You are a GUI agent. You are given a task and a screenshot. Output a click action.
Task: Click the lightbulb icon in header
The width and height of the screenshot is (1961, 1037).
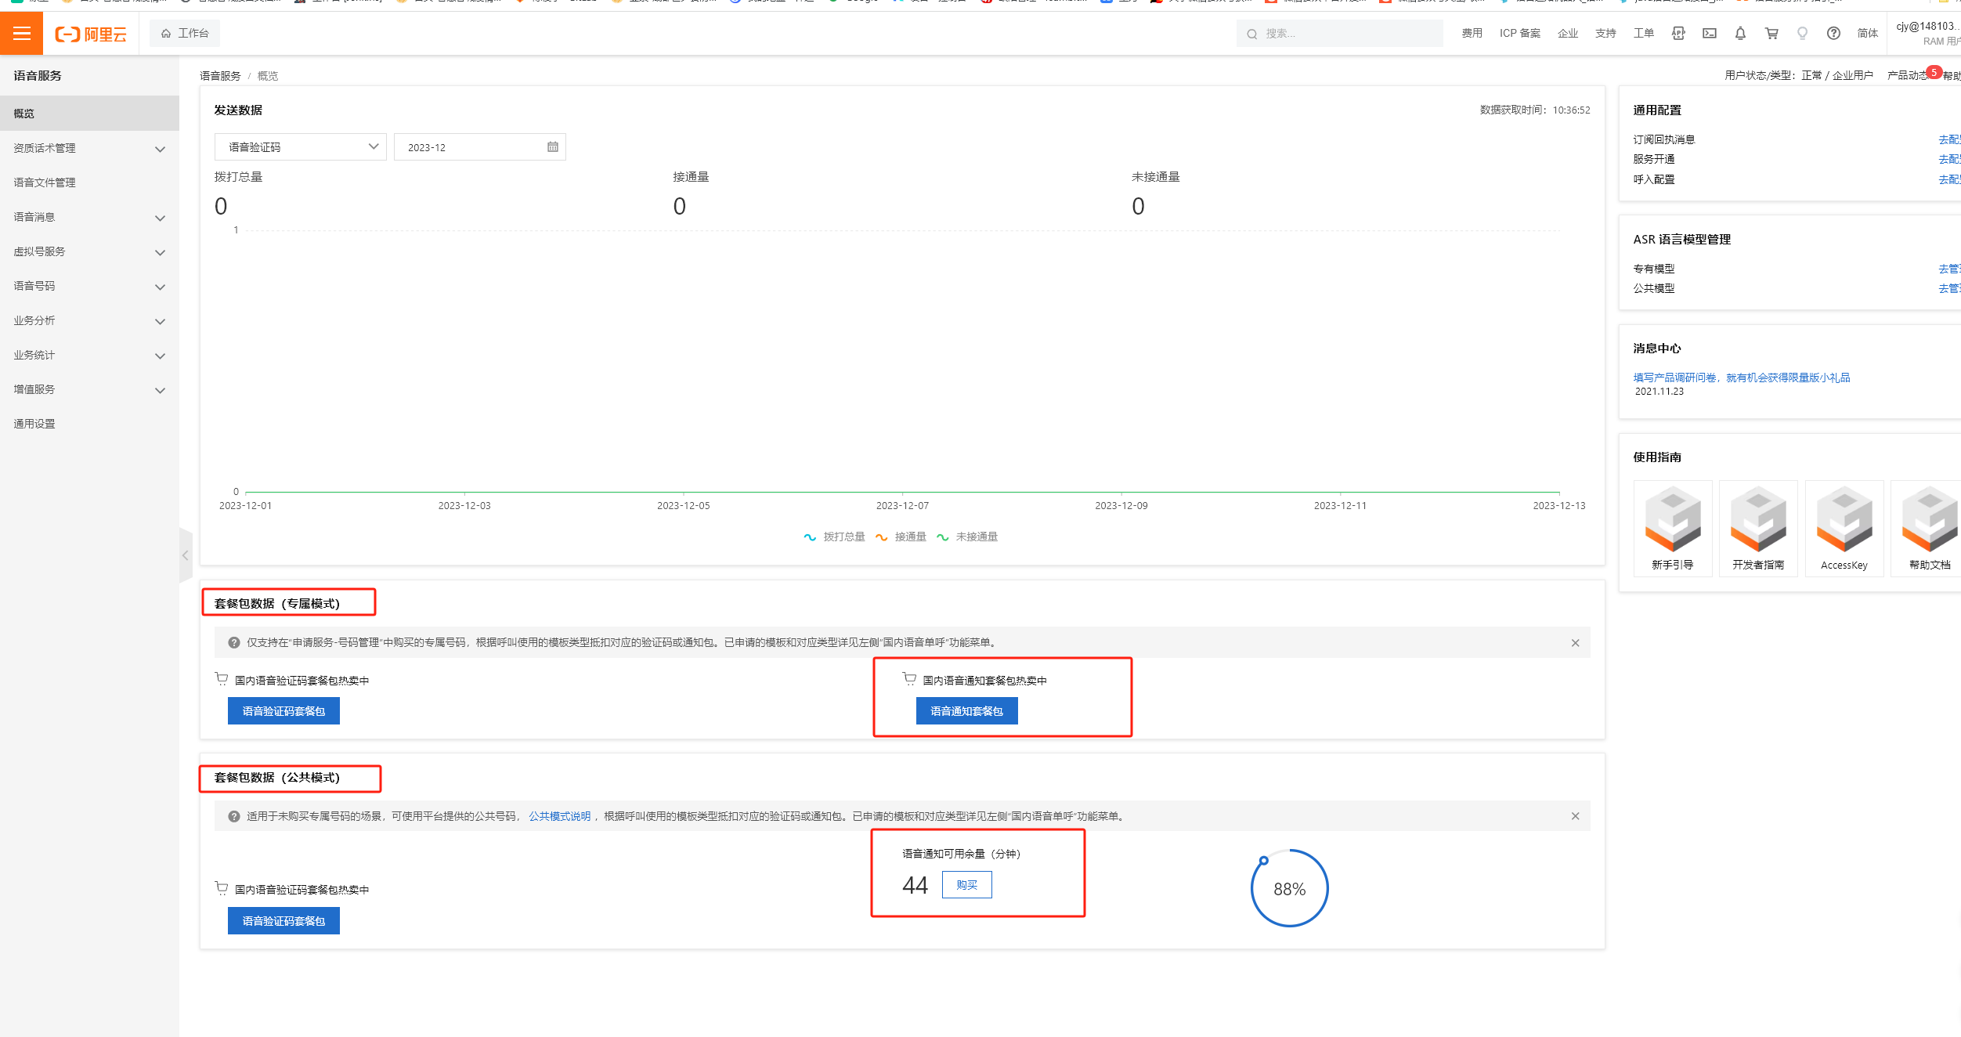pos(1802,34)
